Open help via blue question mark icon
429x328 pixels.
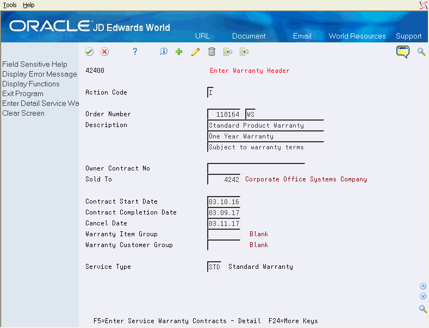point(135,52)
